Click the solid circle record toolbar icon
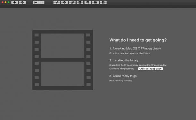 64,2
